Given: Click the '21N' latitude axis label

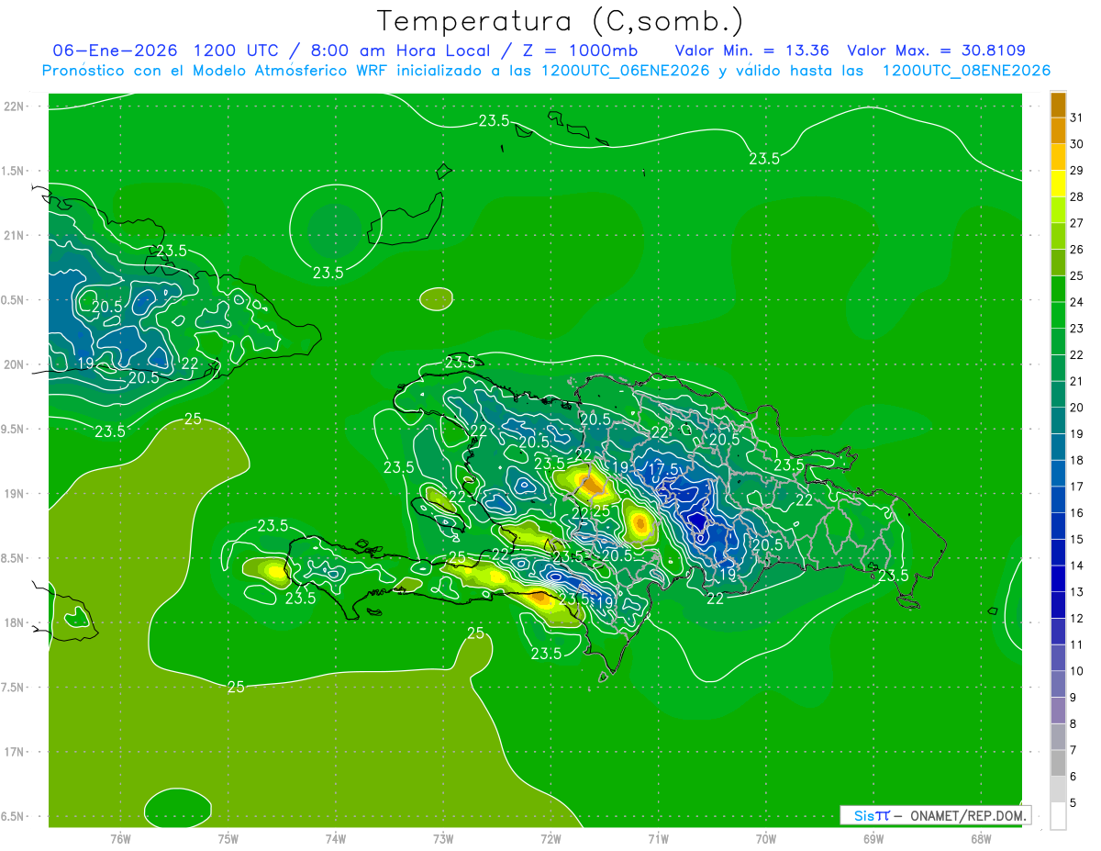Looking at the screenshot, I should click(15, 236).
